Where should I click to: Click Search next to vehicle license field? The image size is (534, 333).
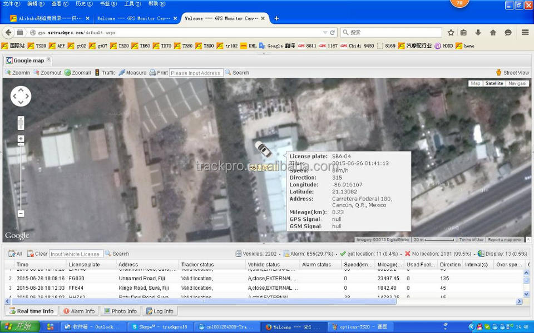coord(117,254)
